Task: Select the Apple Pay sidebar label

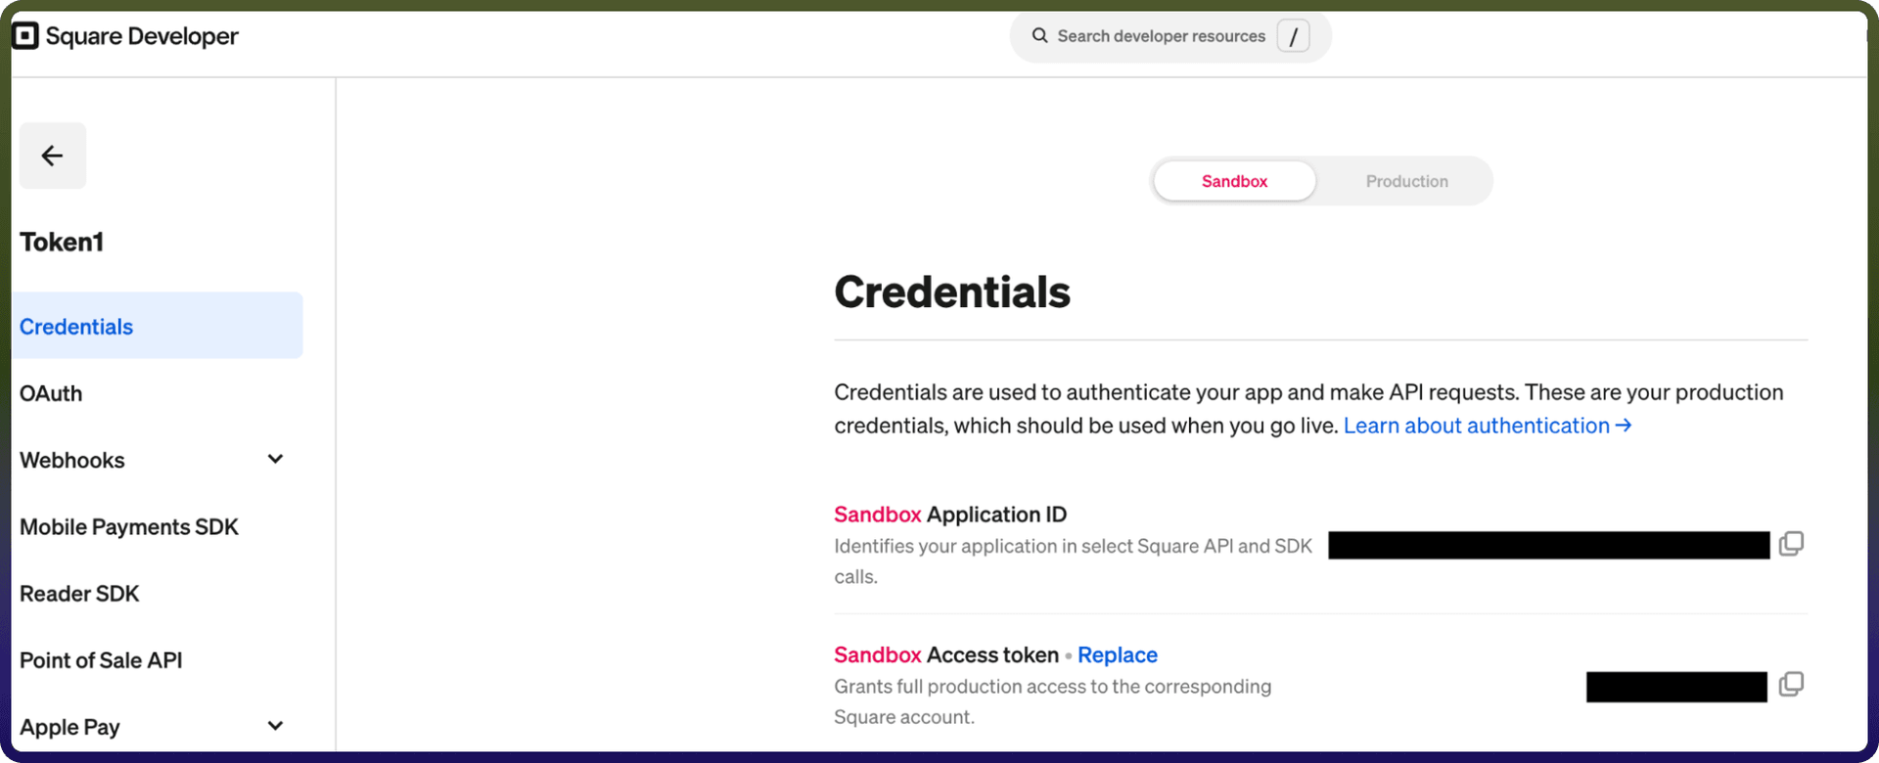Action: (69, 727)
